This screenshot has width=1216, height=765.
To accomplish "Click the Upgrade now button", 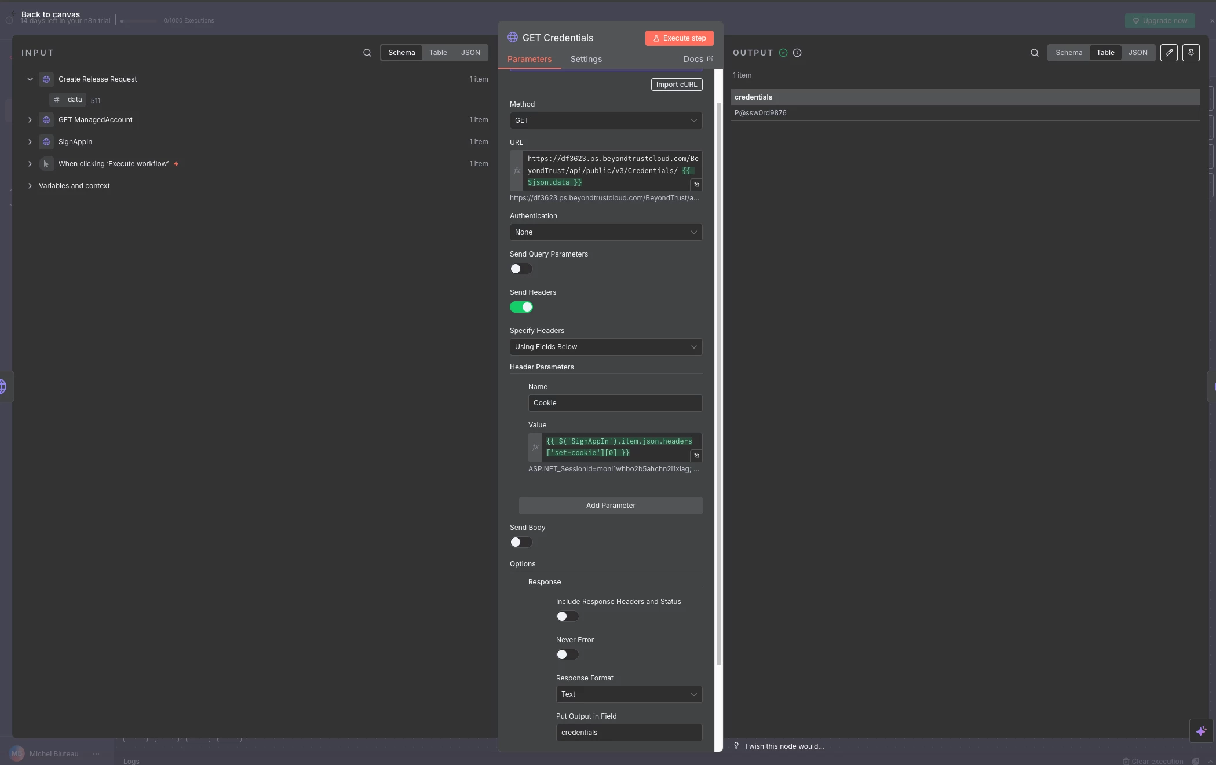I will tap(1160, 21).
